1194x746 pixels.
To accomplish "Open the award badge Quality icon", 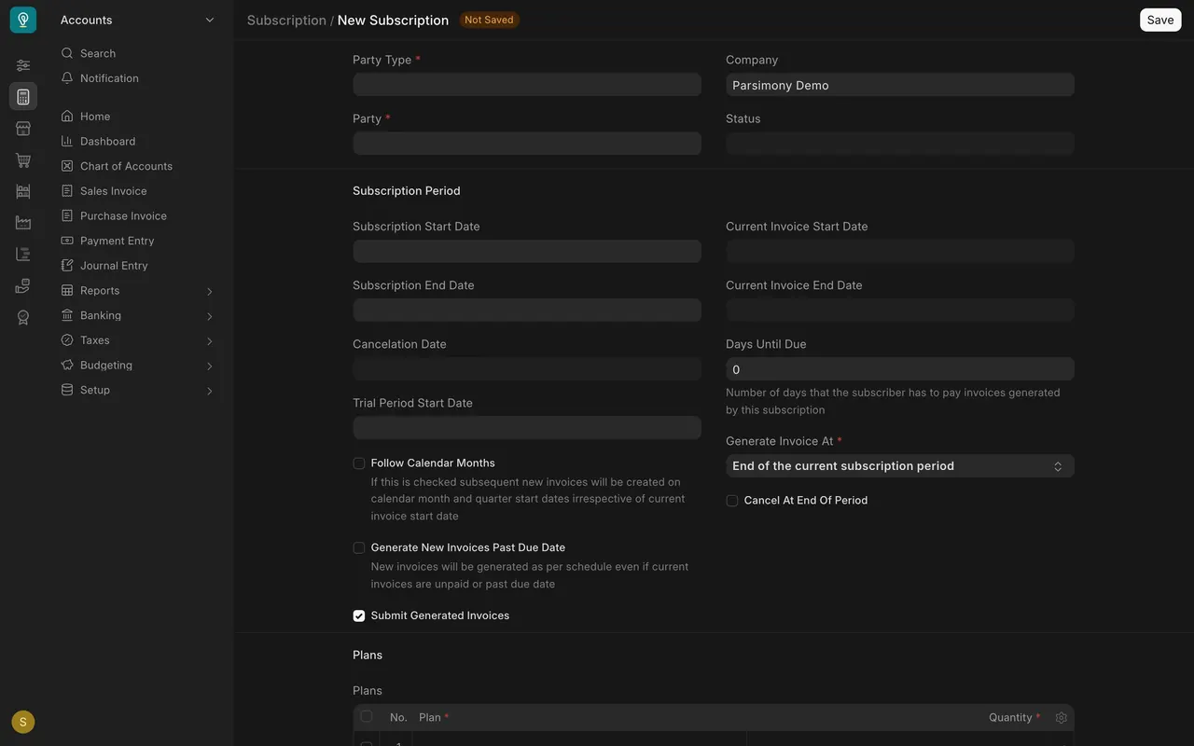I will tap(23, 317).
